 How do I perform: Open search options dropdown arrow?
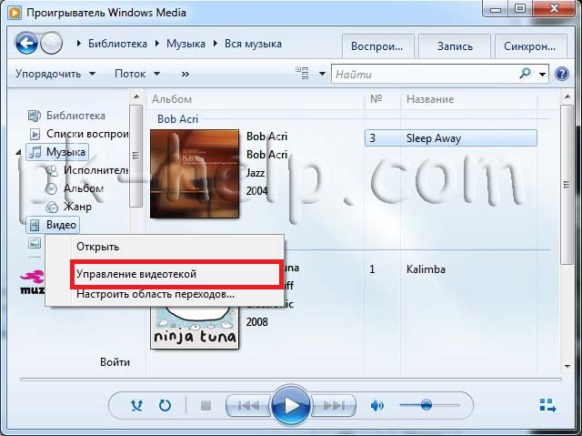[542, 75]
